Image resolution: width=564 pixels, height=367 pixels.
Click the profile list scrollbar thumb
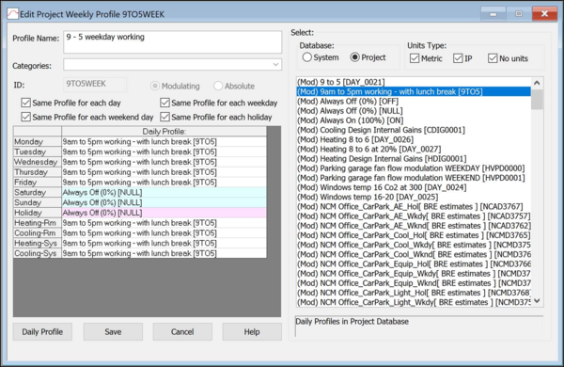point(537,99)
